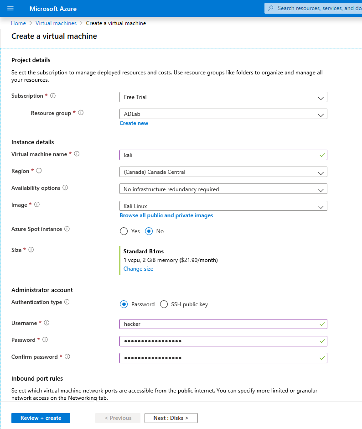View the Subscription info tooltip icon
362x429 pixels.
(x=52, y=95)
